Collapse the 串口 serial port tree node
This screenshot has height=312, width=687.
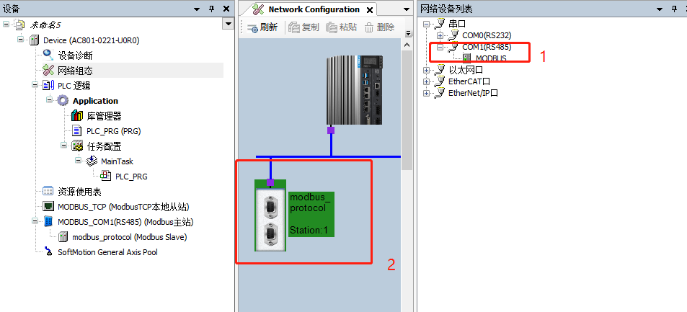(x=426, y=24)
